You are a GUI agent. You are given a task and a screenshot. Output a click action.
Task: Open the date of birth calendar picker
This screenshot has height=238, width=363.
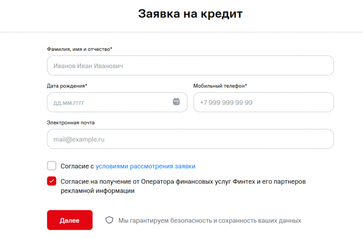coord(177,102)
